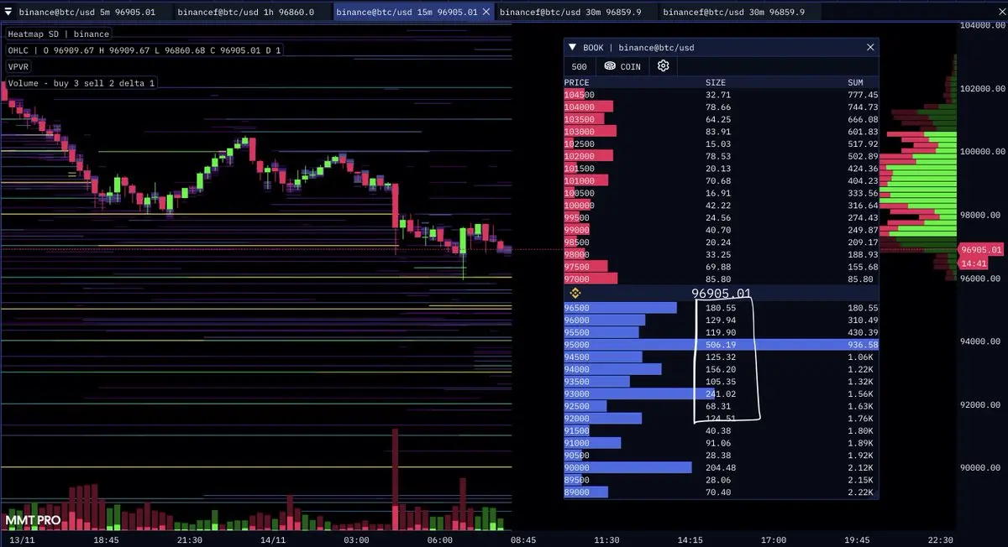This screenshot has height=547, width=1008.
Task: Close the binance@btc/usd 15m tab
Action: point(486,12)
